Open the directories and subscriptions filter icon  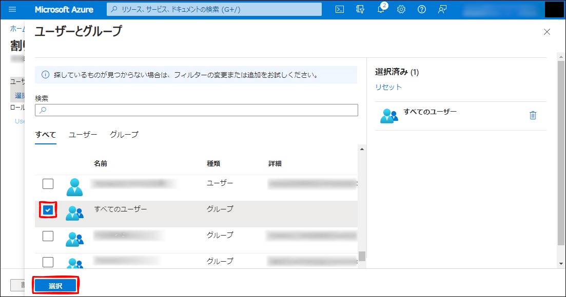tap(360, 9)
